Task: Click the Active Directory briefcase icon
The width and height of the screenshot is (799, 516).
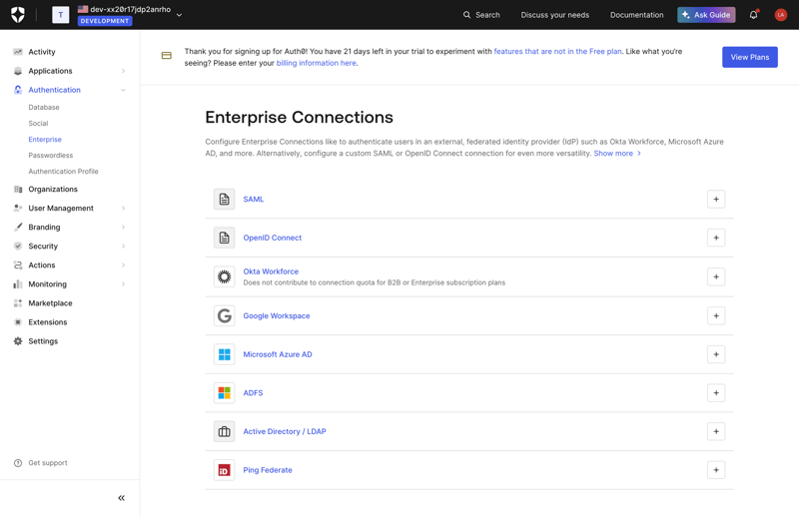Action: point(224,431)
